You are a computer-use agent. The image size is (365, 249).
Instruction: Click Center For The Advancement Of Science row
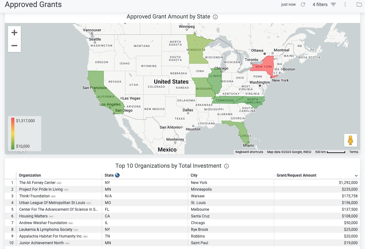(x=182, y=209)
